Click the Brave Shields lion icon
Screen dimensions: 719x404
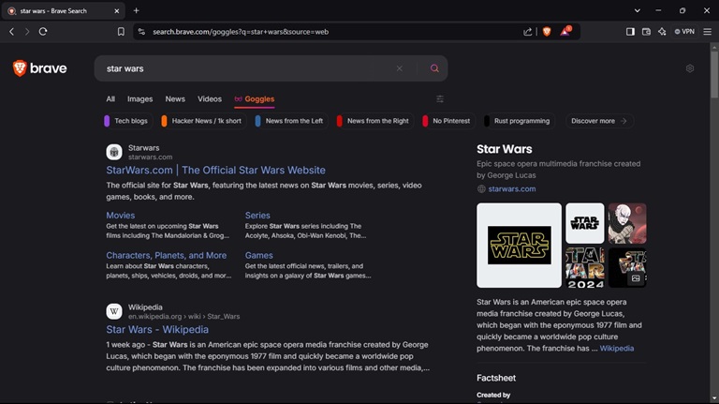547,31
